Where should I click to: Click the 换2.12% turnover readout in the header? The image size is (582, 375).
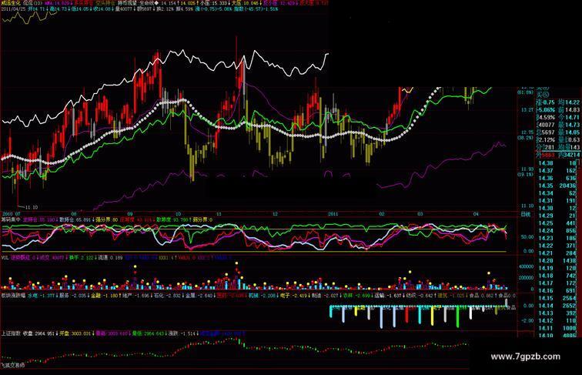(166, 8)
